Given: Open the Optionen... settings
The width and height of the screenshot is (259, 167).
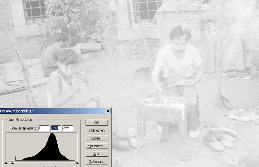Looking at the screenshot, I should 96,162.
